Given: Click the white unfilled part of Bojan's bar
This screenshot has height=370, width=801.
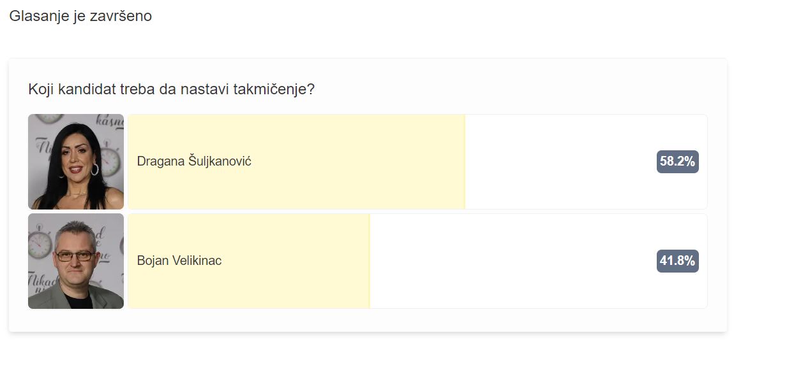Looking at the screenshot, I should 539,261.
